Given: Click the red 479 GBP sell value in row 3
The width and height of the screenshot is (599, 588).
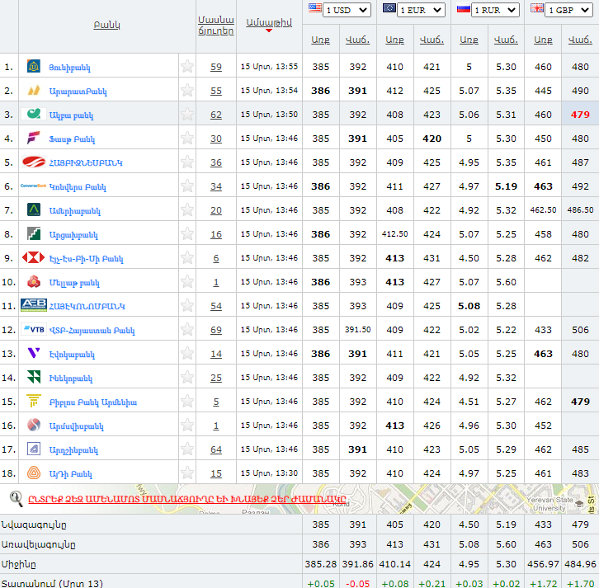Looking at the screenshot, I should [580, 115].
